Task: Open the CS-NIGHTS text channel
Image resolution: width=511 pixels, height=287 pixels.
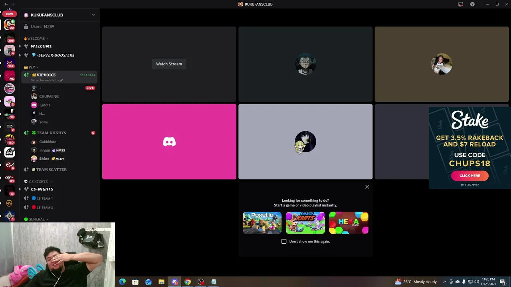Action: (59, 189)
